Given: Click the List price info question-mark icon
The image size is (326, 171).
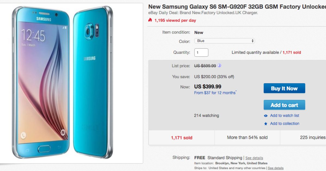Looking at the screenshot, I should point(219,66).
